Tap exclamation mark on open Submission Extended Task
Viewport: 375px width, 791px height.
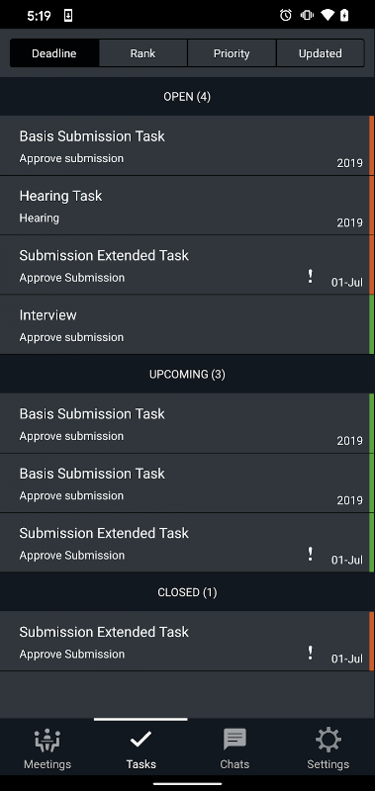point(311,276)
